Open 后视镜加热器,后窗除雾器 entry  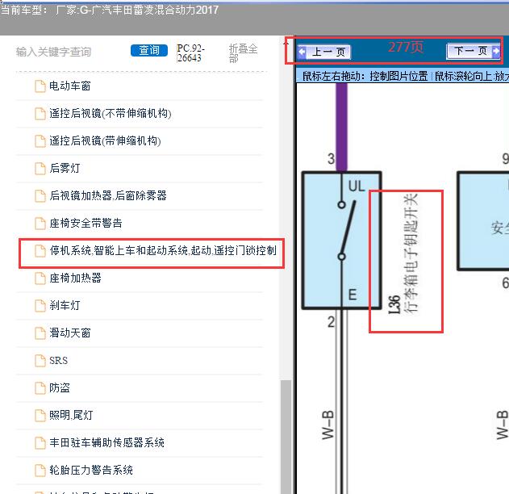108,195
